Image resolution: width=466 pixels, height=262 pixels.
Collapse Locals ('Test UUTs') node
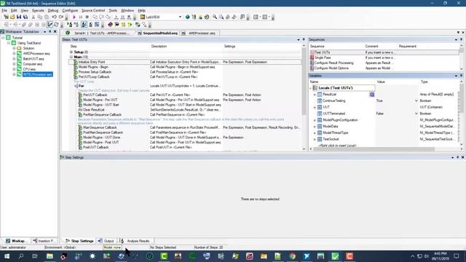tap(311, 88)
